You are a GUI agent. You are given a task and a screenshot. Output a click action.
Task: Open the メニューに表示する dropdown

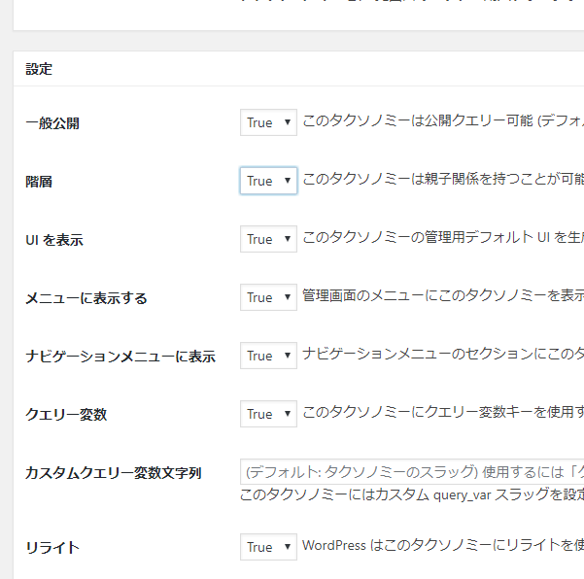268,297
